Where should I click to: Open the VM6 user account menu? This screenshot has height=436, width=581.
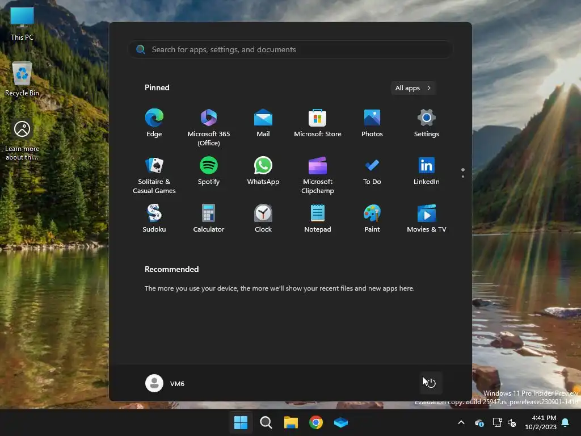pyautogui.click(x=165, y=383)
